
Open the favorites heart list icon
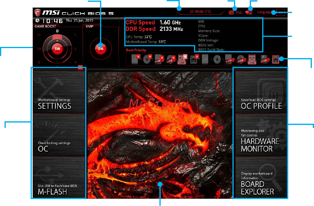click(x=249, y=13)
